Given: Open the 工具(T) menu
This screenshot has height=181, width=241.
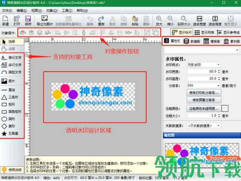Looking at the screenshot, I should [67, 11].
